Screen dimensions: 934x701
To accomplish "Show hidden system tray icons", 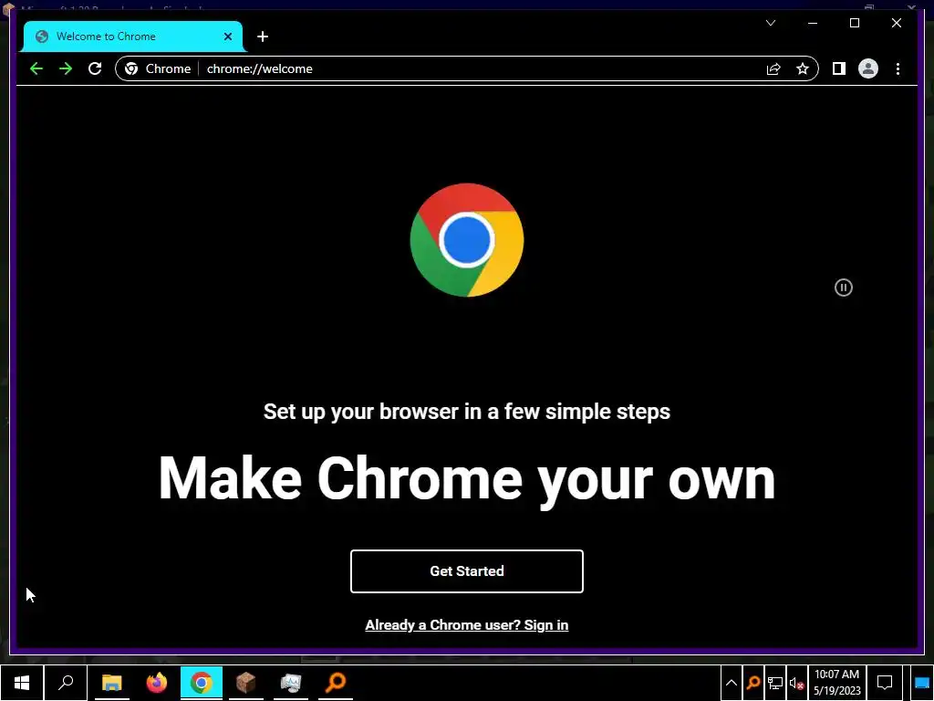I will click(x=732, y=683).
